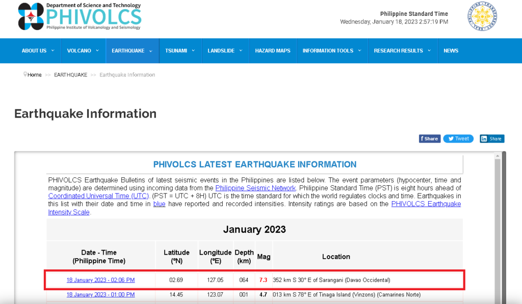Image resolution: width=522 pixels, height=304 pixels.
Task: Click Earthquake Information breadcrumb text
Action: pyautogui.click(x=127, y=75)
